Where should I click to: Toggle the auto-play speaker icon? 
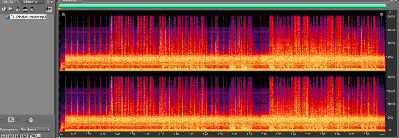click(3, 120)
